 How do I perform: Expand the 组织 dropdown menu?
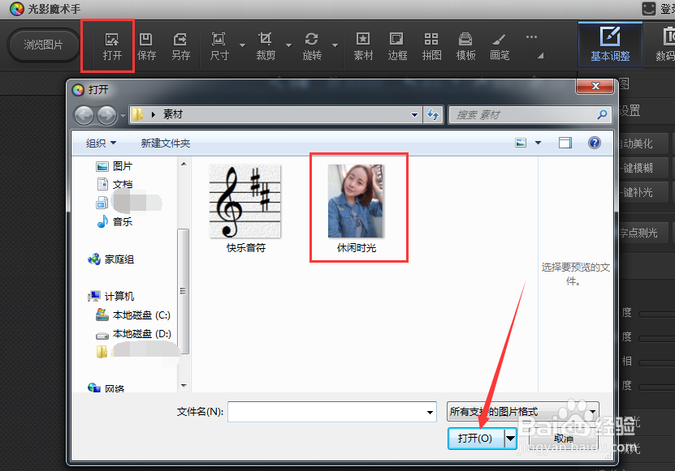click(x=99, y=142)
